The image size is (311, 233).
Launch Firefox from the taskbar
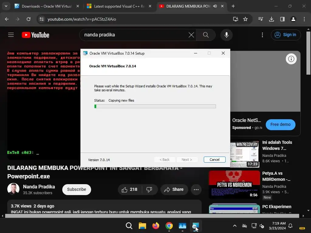156,226
